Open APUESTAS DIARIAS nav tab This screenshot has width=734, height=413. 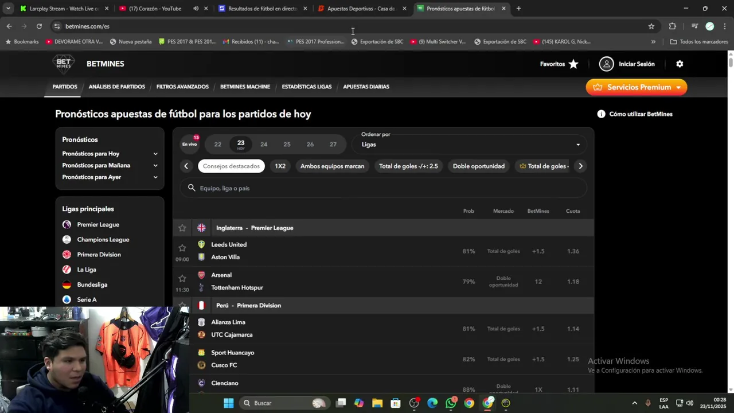click(x=366, y=87)
